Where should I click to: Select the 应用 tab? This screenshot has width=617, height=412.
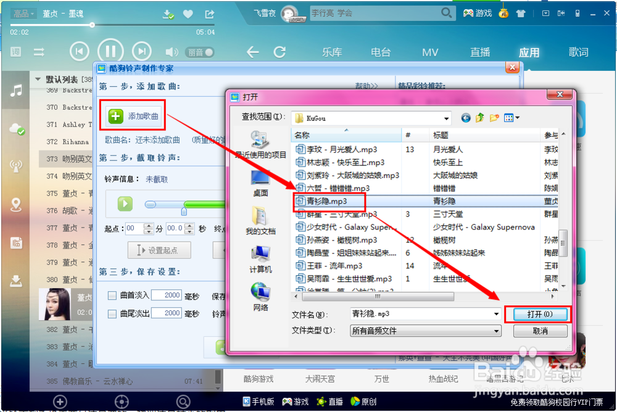click(529, 52)
